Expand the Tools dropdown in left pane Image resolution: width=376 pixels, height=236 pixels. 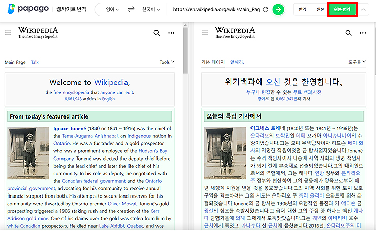click(167, 62)
